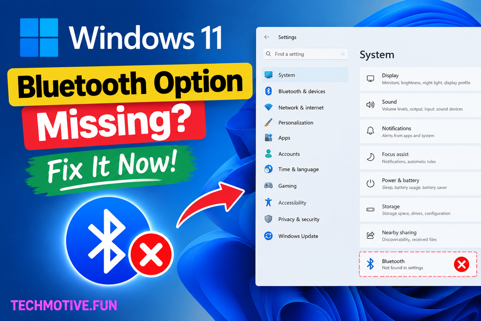The image size is (481, 321).
Task: Click the Bluetooth Not found row
Action: [418, 264]
